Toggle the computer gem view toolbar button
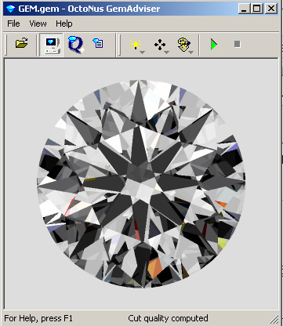This screenshot has height=326, width=283. [52, 45]
